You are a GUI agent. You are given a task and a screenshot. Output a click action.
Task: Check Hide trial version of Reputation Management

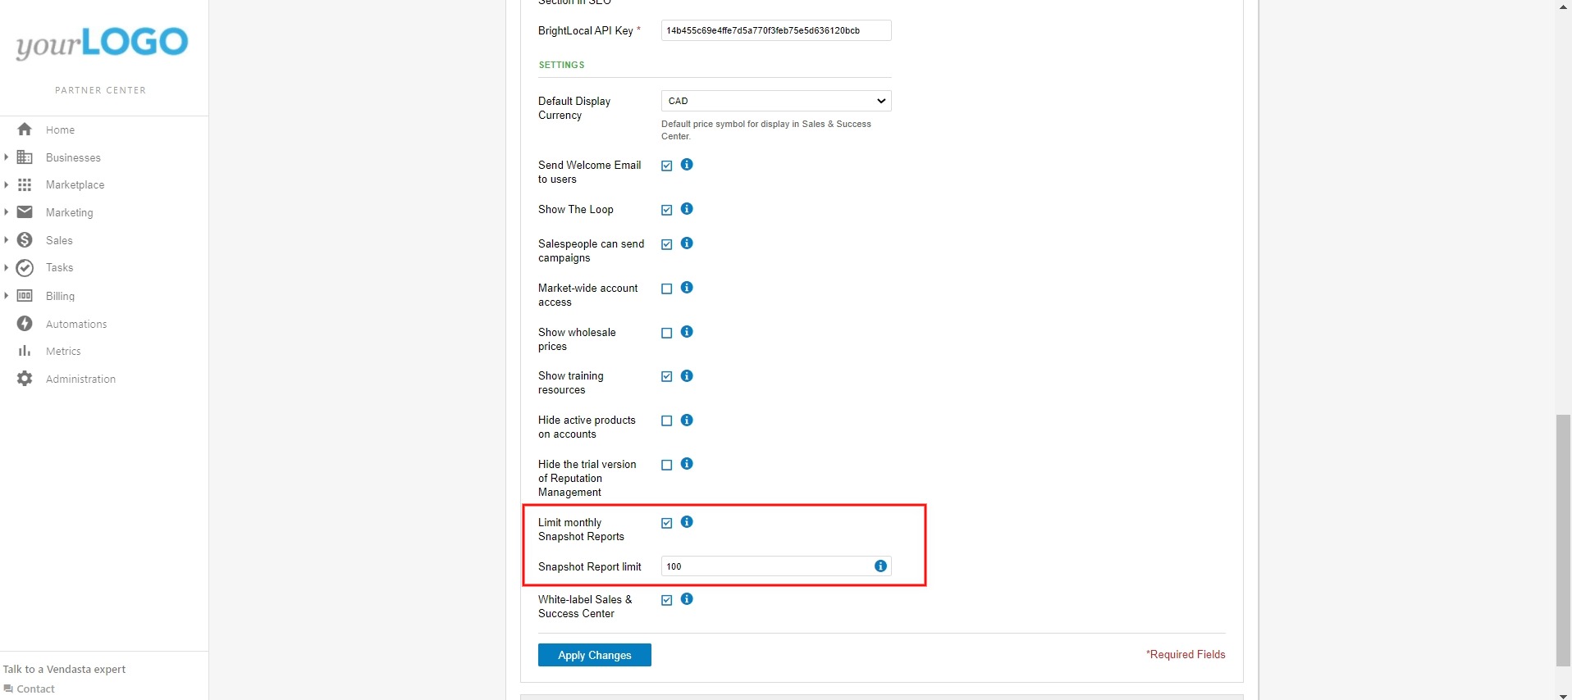[x=666, y=465]
